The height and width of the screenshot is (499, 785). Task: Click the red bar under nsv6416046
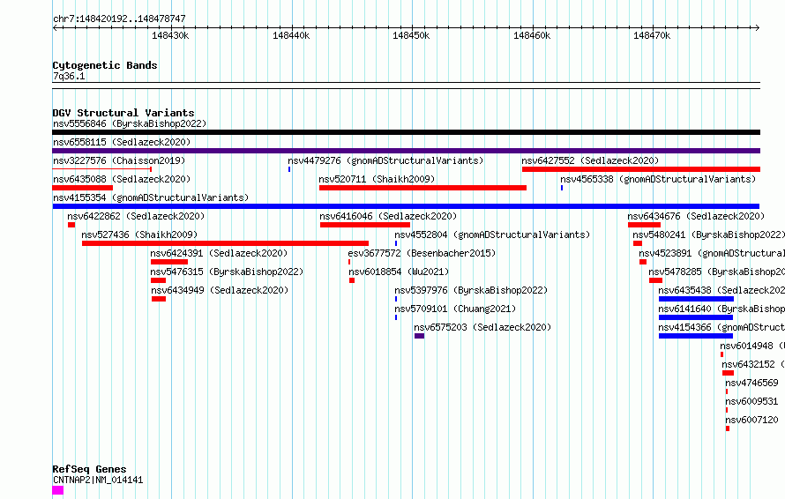[365, 225]
